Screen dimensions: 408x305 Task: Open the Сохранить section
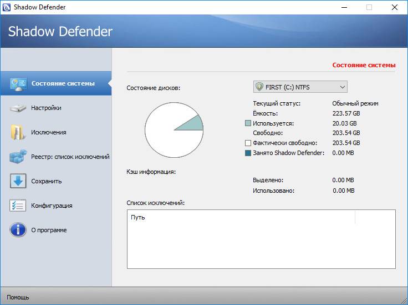click(x=56, y=181)
